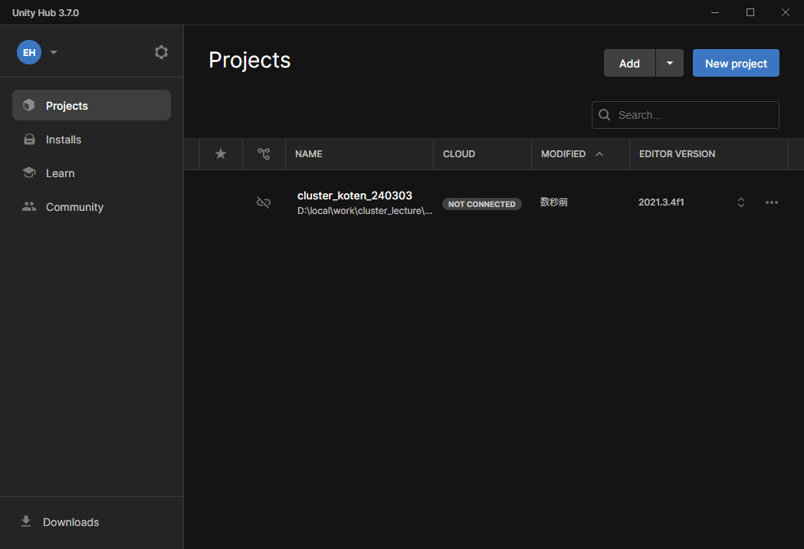Screen dimensions: 804x549
Task: Click the D:\local\work\cluster_lecture path text
Action: [365, 211]
